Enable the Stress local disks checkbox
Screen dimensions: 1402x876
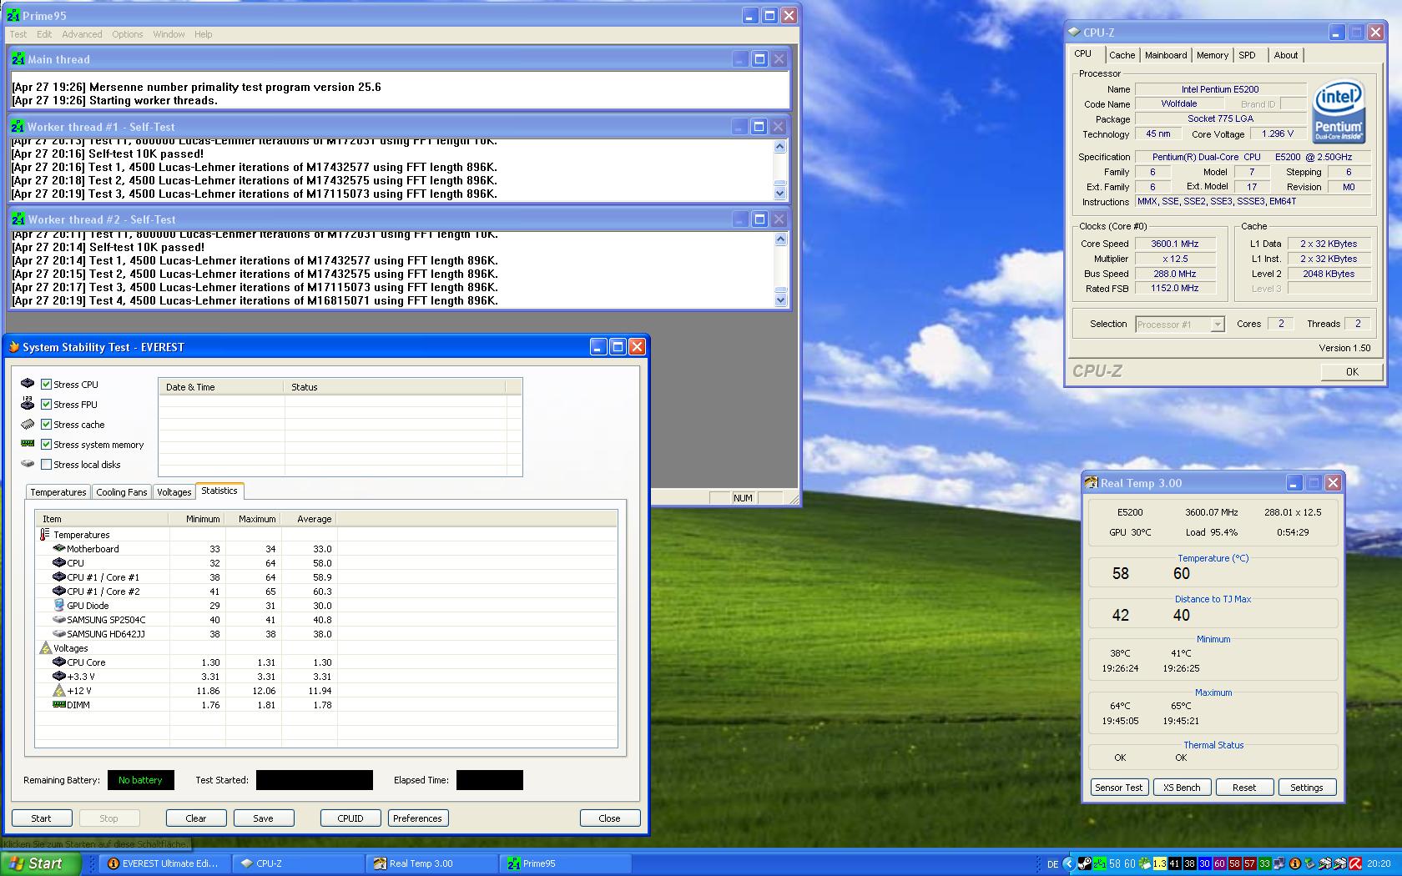coord(47,465)
